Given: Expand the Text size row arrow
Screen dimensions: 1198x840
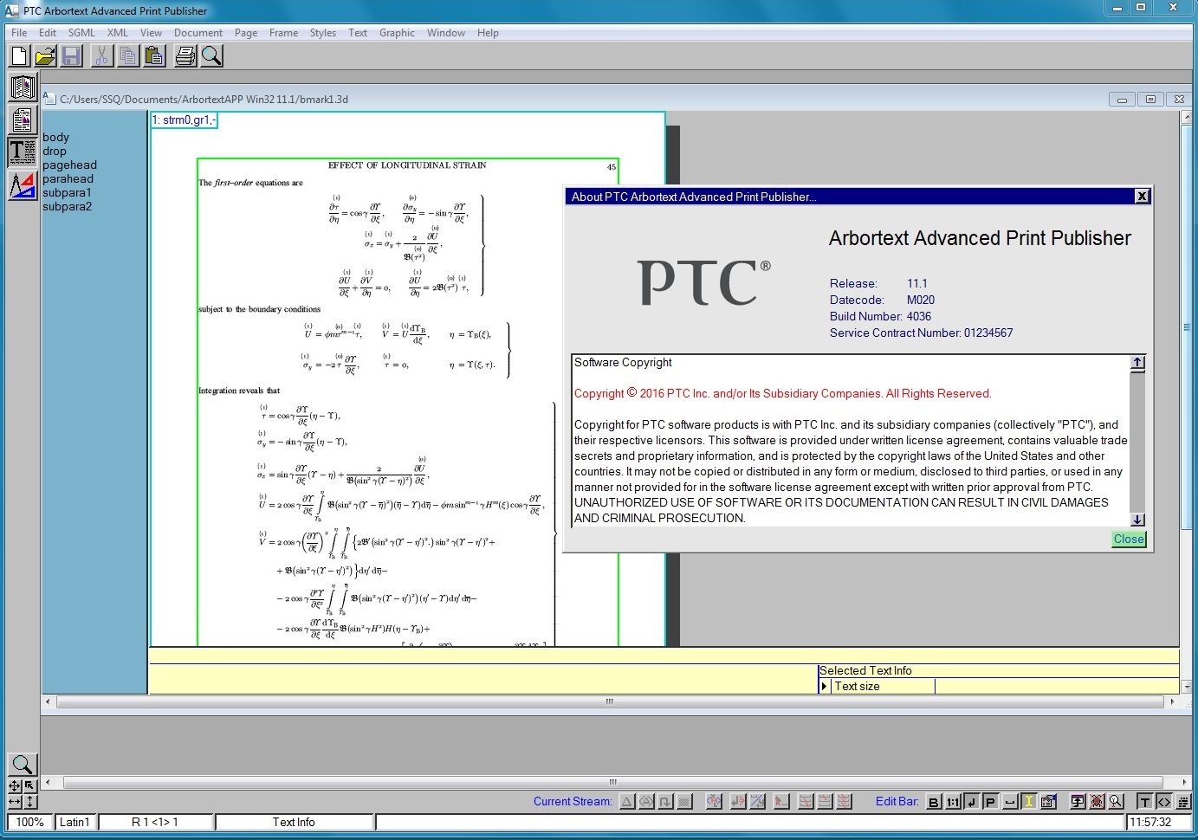Looking at the screenshot, I should coord(825,687).
